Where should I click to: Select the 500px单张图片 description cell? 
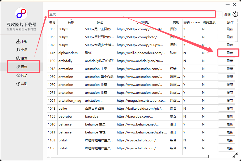100,37
